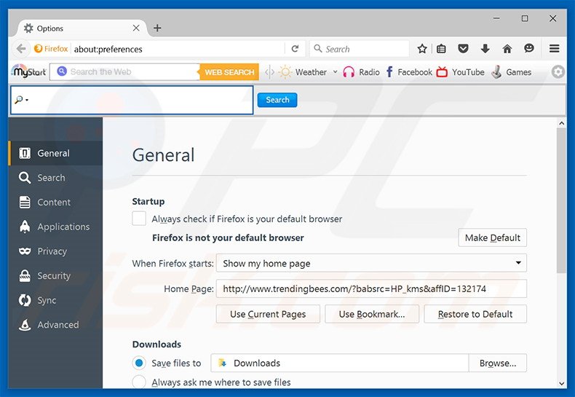Click the MyStart toolbar settings gear
The height and width of the screenshot is (397, 575).
click(558, 72)
